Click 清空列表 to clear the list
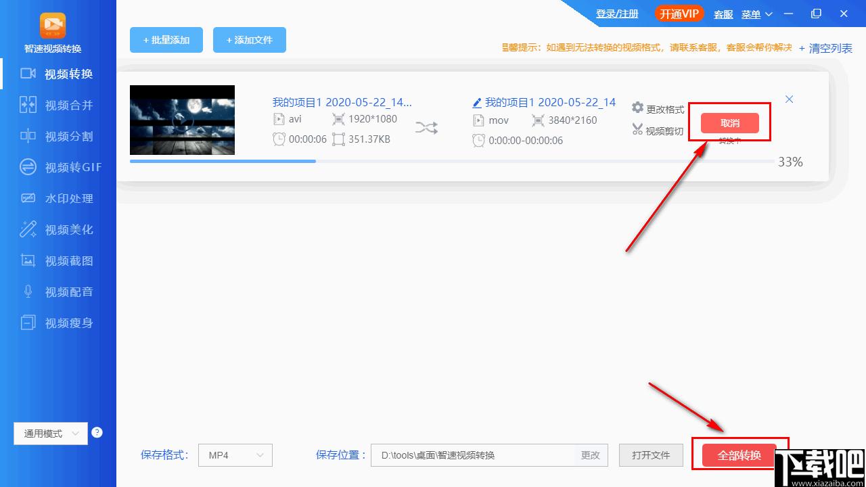This screenshot has width=866, height=487. 825,48
